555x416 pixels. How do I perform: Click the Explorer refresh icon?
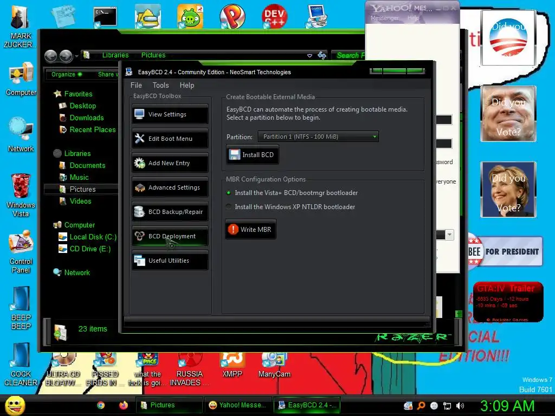(x=322, y=55)
